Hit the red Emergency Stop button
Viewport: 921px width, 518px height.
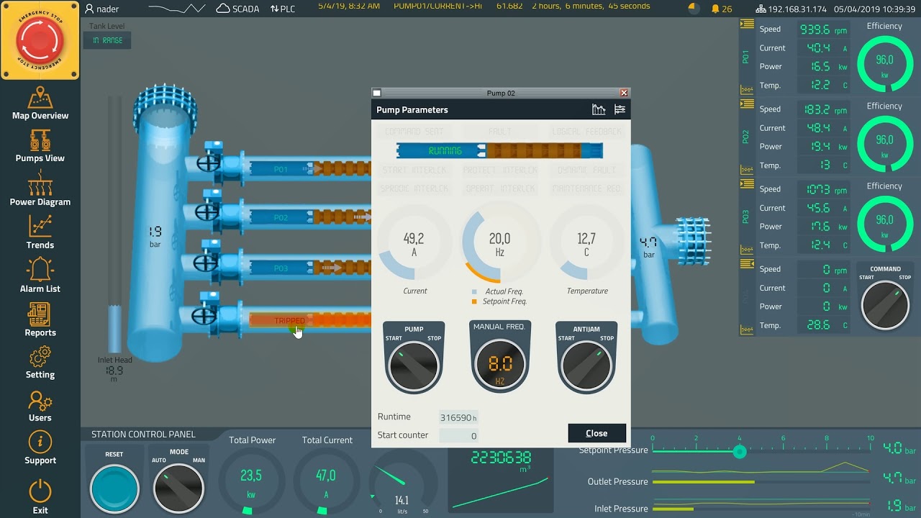click(x=40, y=40)
